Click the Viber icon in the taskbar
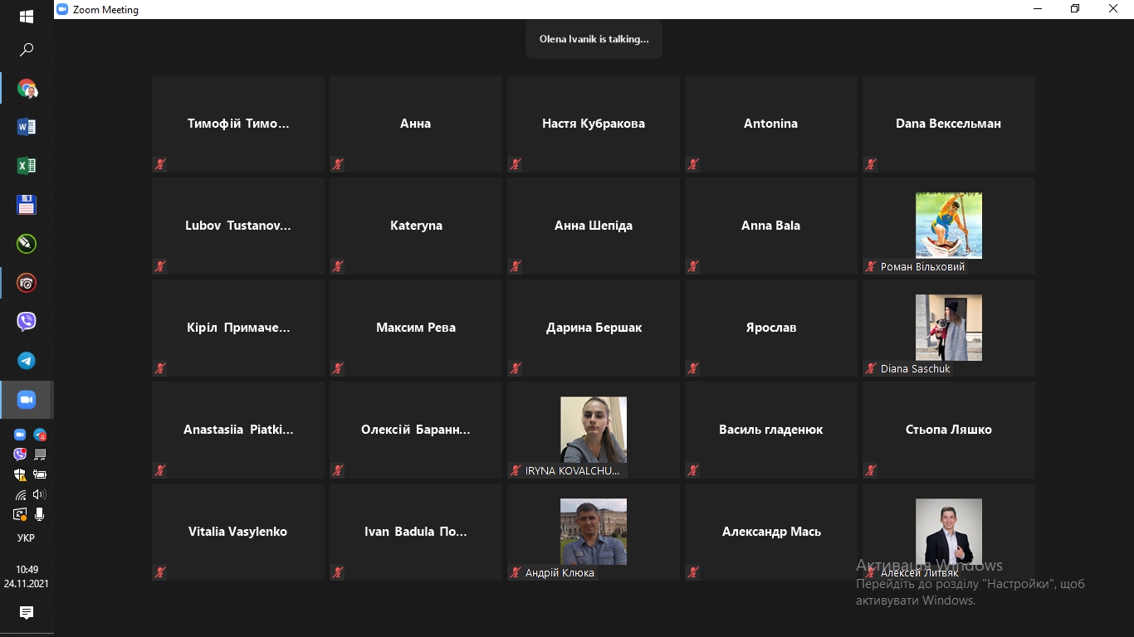This screenshot has height=637, width=1134. pos(27,322)
